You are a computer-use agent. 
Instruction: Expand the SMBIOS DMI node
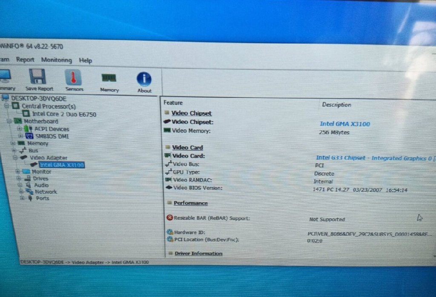pyautogui.click(x=20, y=136)
